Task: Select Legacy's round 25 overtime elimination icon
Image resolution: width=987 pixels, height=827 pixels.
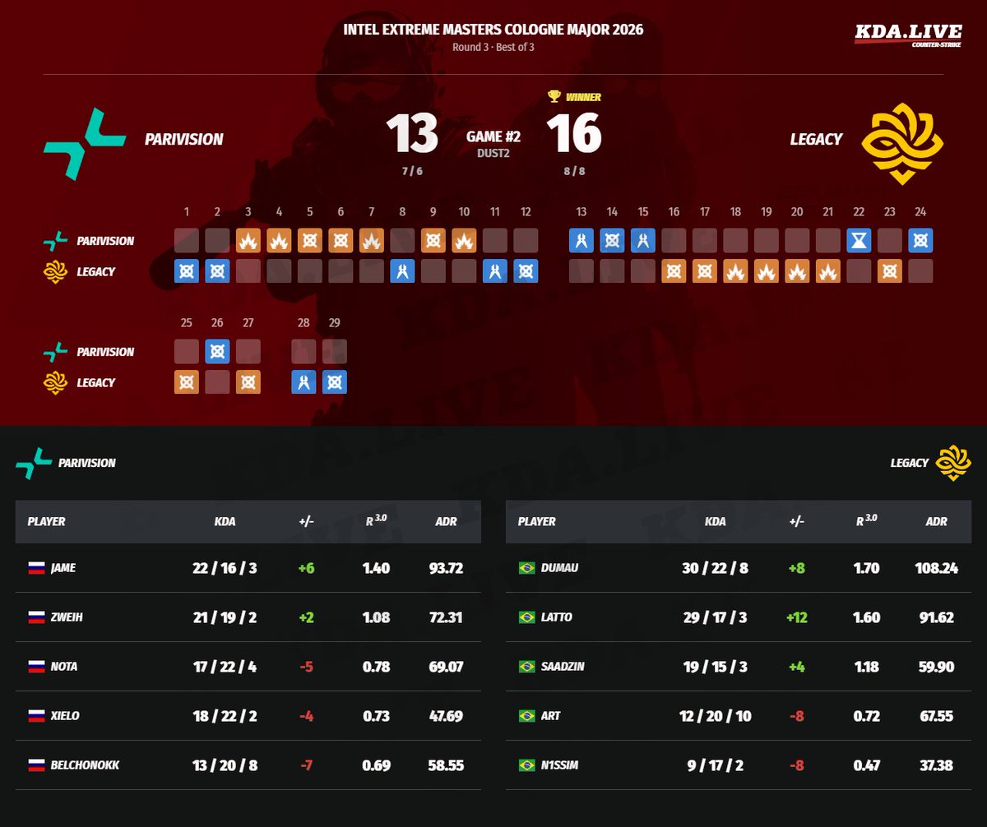Action: 187,381
